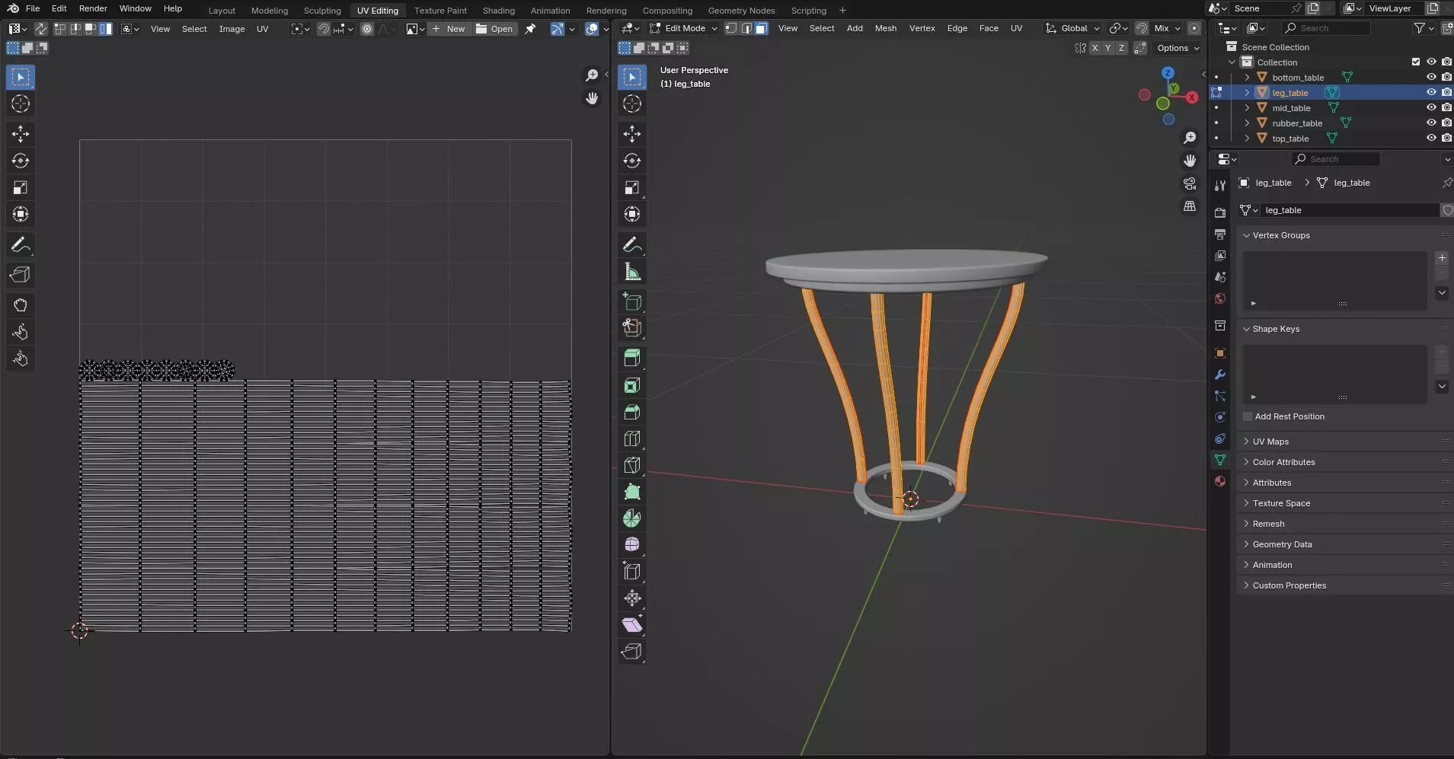Open the Mesh menu in 3D viewport

[x=885, y=28]
